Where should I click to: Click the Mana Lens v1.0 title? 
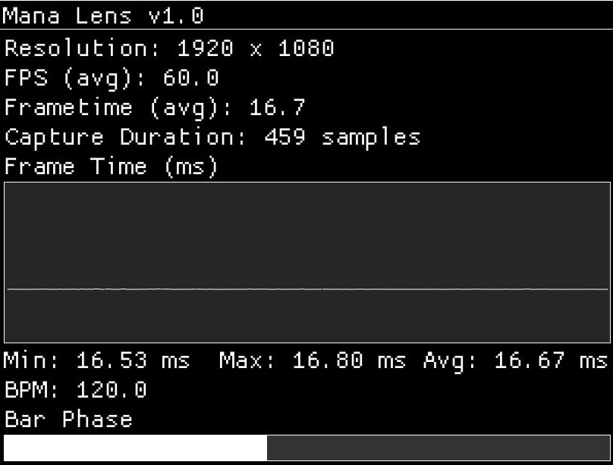click(104, 16)
